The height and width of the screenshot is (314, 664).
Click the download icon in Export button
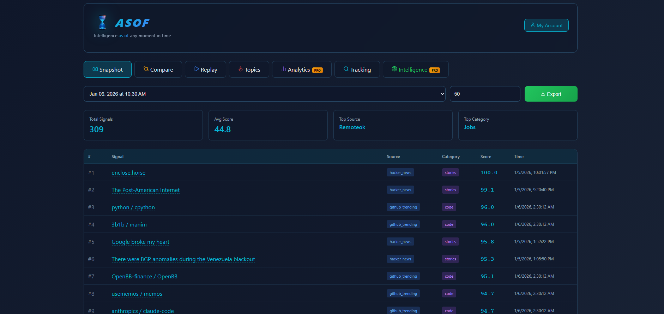[x=543, y=94]
